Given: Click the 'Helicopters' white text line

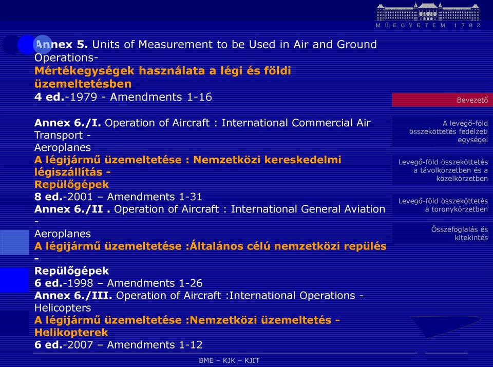Looking at the screenshot, I should click(63, 308).
